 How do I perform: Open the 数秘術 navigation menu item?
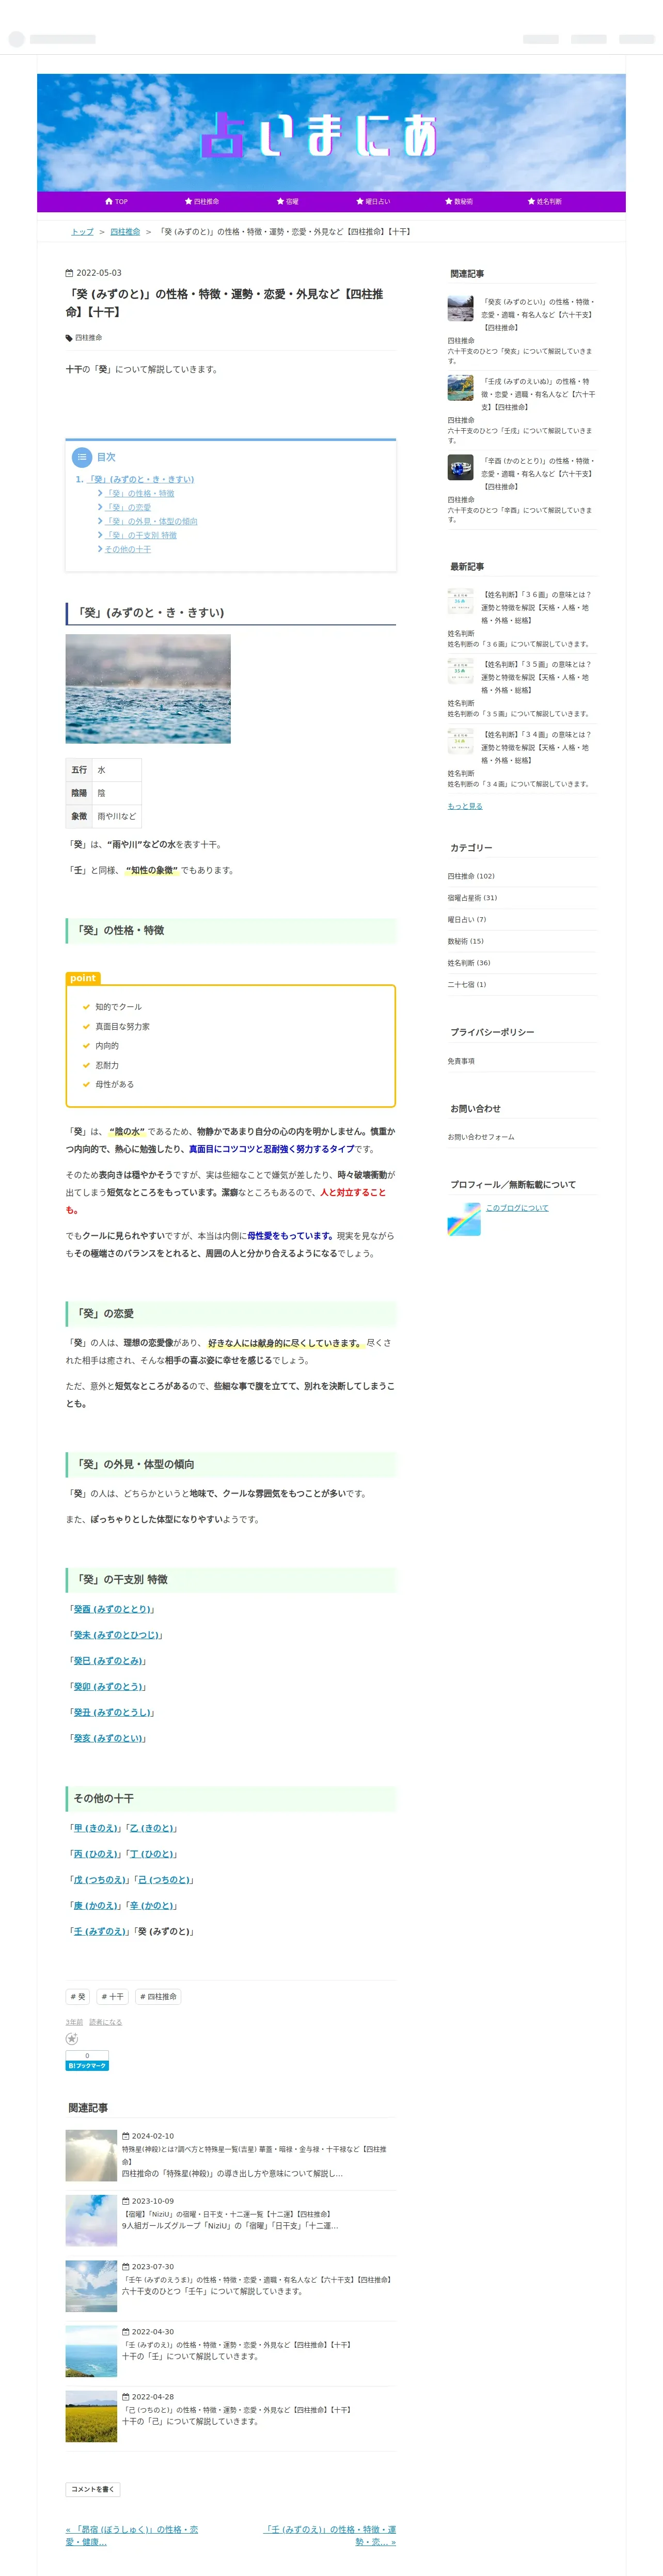pyautogui.click(x=459, y=202)
